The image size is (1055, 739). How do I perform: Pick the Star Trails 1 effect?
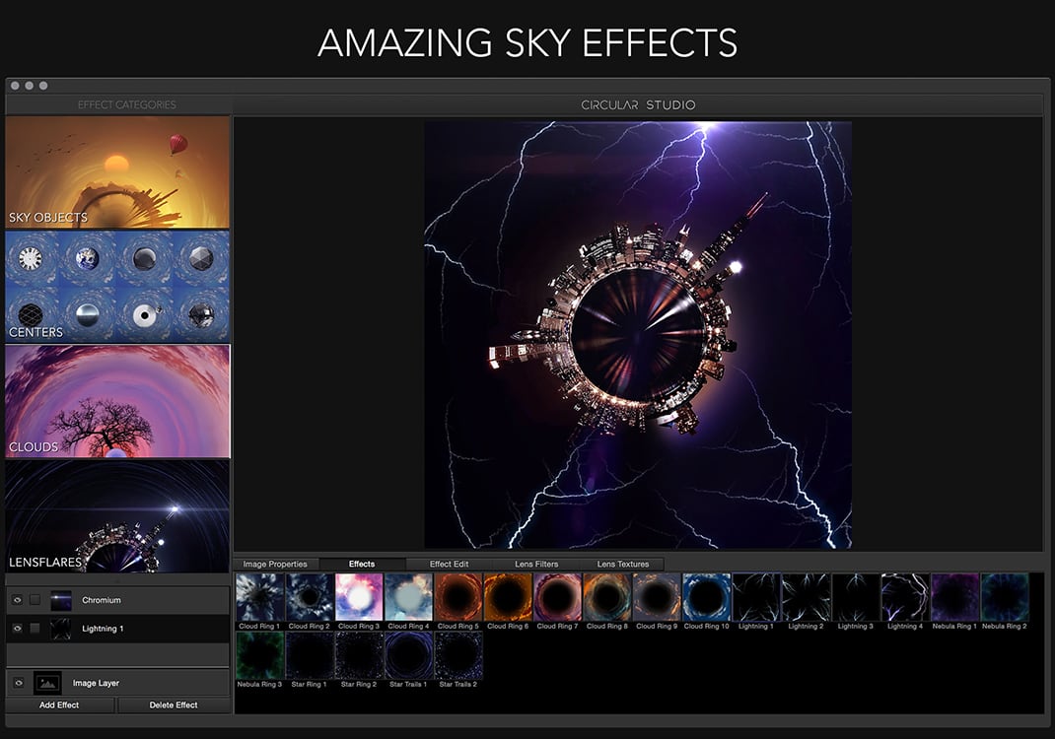click(409, 655)
